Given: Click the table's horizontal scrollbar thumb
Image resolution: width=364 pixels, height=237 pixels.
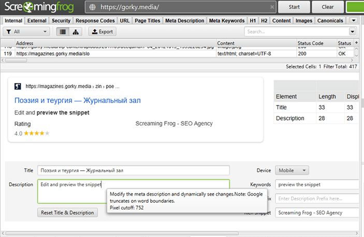Looking at the screenshot, I should pyautogui.click(x=16, y=61).
